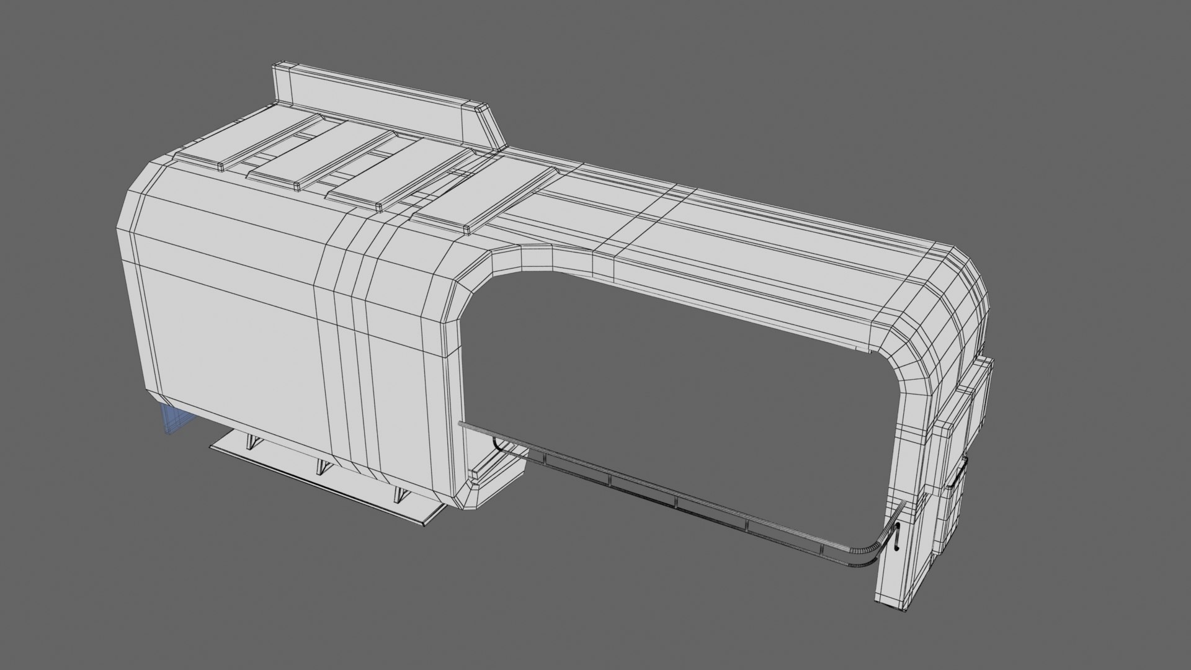The width and height of the screenshot is (1191, 670).
Task: Select the small slot handle on leg
Action: click(898, 537)
